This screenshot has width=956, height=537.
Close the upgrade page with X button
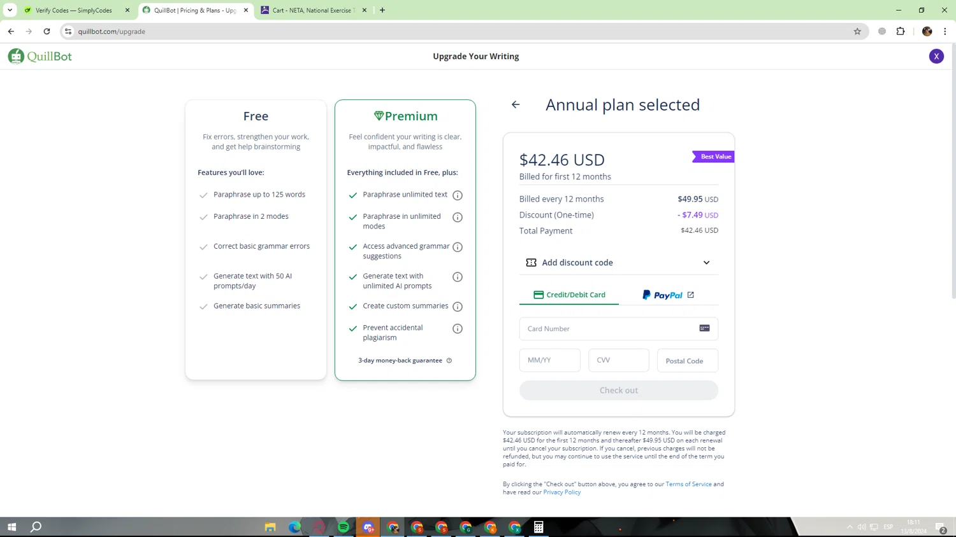936,56
